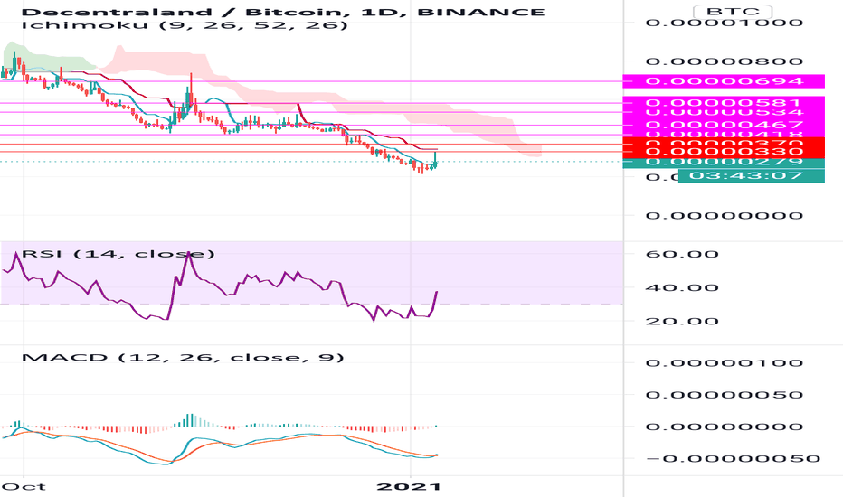Click the 0.00000467 price level label
Screen dimensions: 843x497
[724, 126]
